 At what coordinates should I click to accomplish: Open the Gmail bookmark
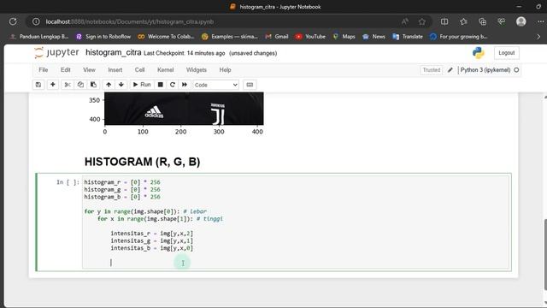pyautogui.click(x=277, y=36)
